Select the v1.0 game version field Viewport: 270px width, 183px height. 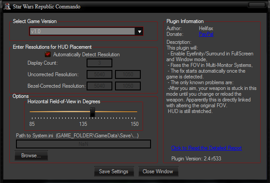point(82,31)
